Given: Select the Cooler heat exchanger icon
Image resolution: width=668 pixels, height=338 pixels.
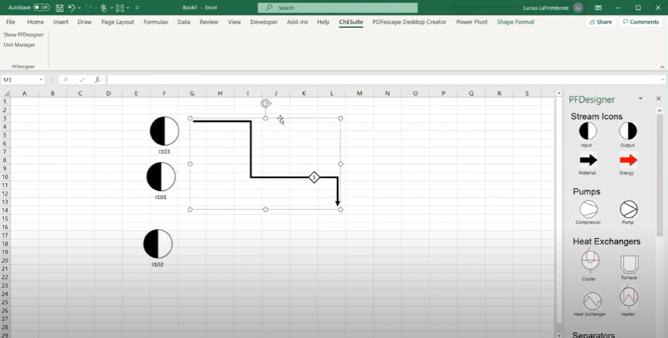Looking at the screenshot, I should coord(590,261).
